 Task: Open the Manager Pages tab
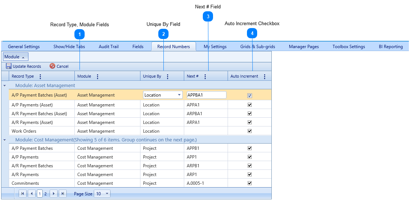pos(304,47)
